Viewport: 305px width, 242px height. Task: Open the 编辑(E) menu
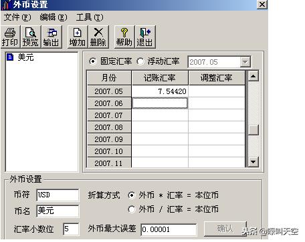coord(54,17)
